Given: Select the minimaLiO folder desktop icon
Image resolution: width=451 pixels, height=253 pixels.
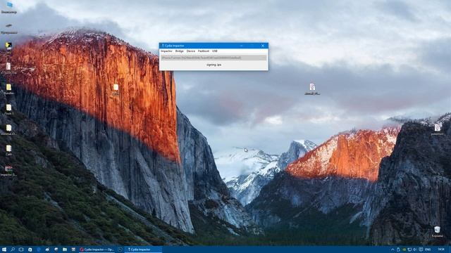Looking at the screenshot, I should click(x=9, y=129).
